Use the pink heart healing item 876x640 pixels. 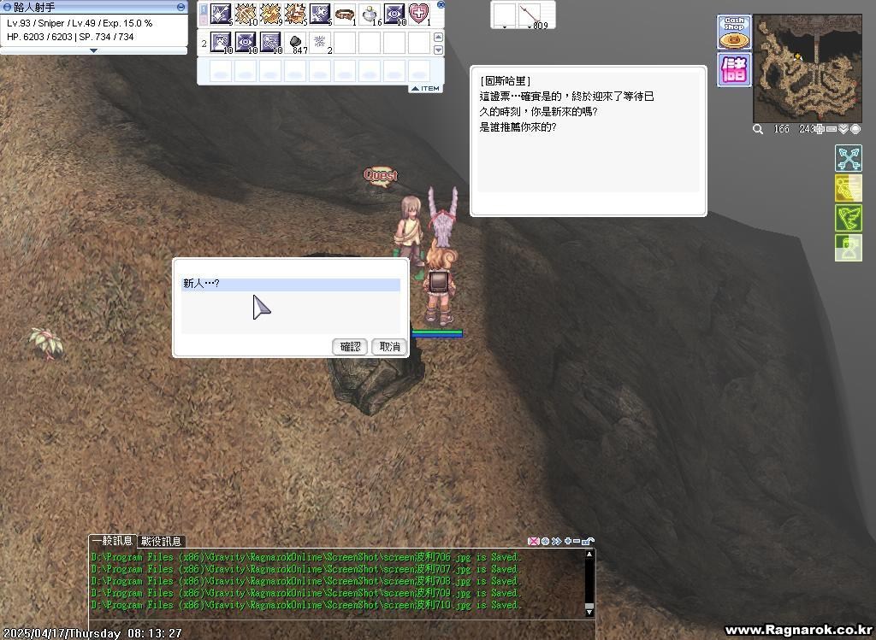click(419, 14)
